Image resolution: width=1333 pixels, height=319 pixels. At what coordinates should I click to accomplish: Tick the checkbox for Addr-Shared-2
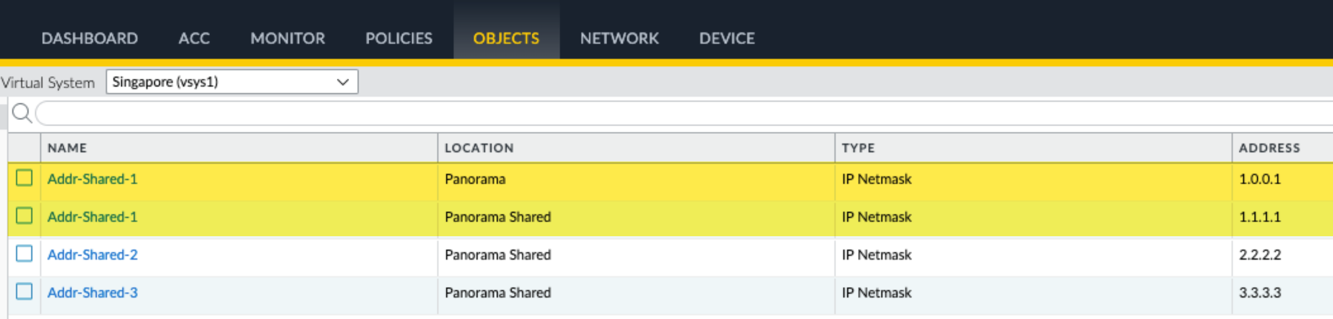click(x=24, y=254)
